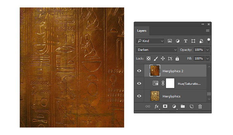Image resolution: width=233 pixels, height=135 pixels.
Task: Select the Hierglyphics 2 layer thumbnail
Action: [155, 71]
